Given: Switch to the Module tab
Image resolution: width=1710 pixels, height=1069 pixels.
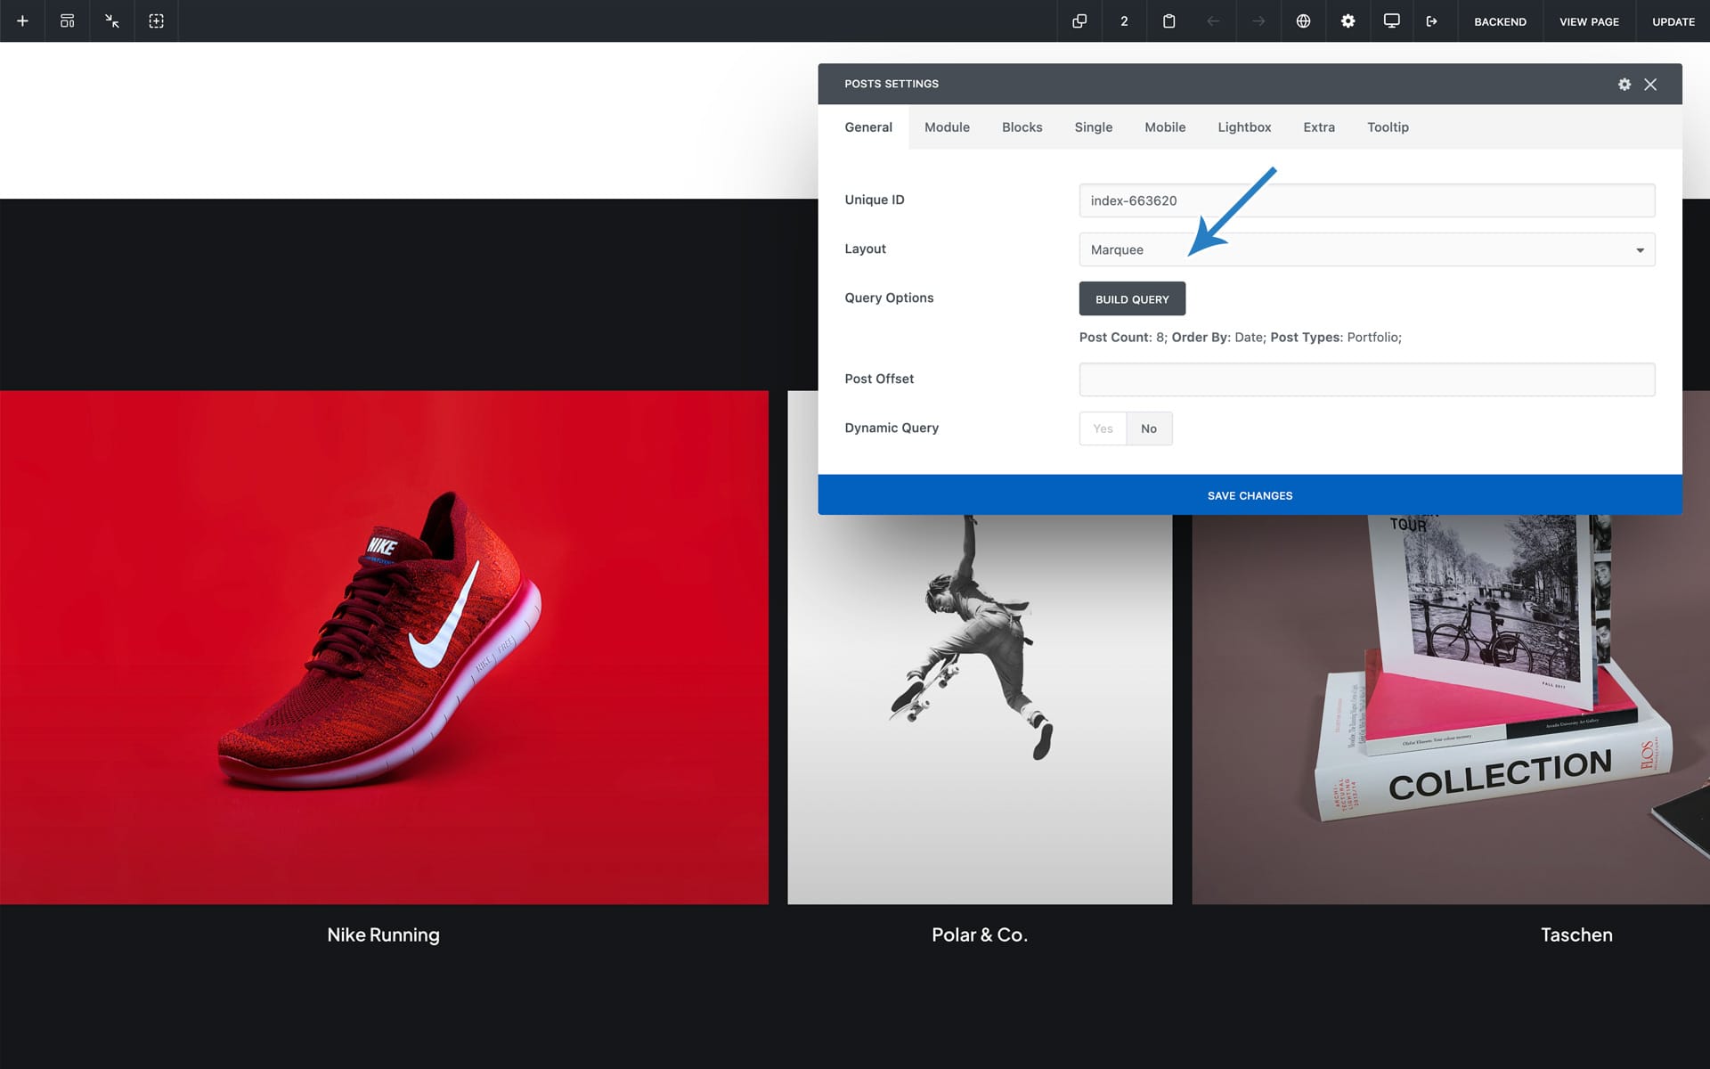Looking at the screenshot, I should point(947,127).
